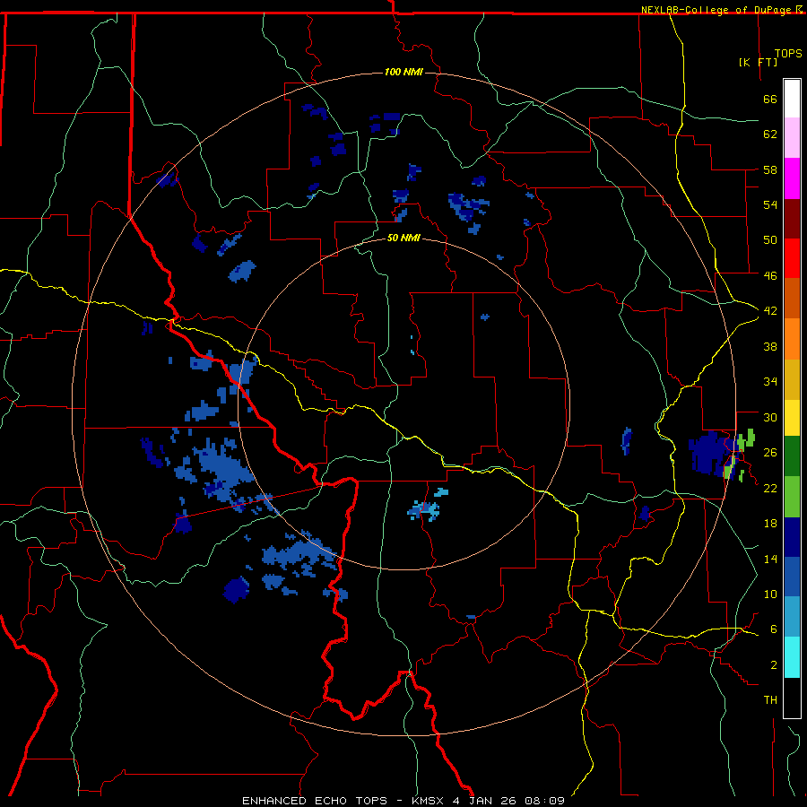
Task: Pick the light green legend swatch
Action: pos(792,497)
